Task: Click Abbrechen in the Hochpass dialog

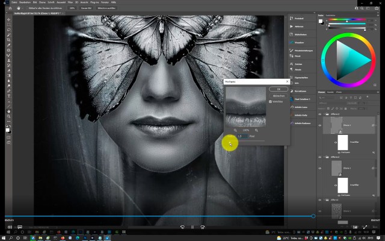Action: coord(279,95)
